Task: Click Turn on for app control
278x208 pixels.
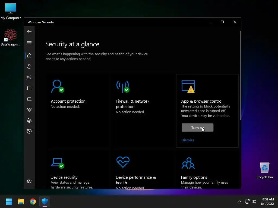Action: [197, 128]
